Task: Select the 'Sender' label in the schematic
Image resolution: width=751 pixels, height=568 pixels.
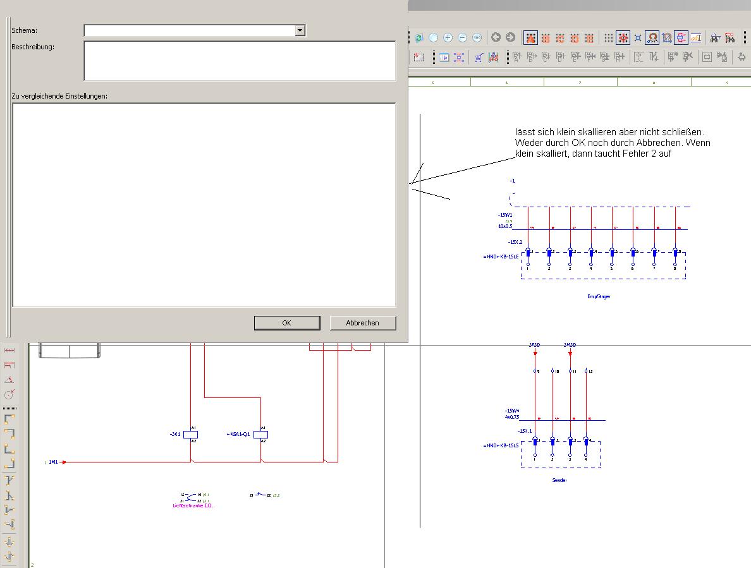Action: pyautogui.click(x=559, y=480)
